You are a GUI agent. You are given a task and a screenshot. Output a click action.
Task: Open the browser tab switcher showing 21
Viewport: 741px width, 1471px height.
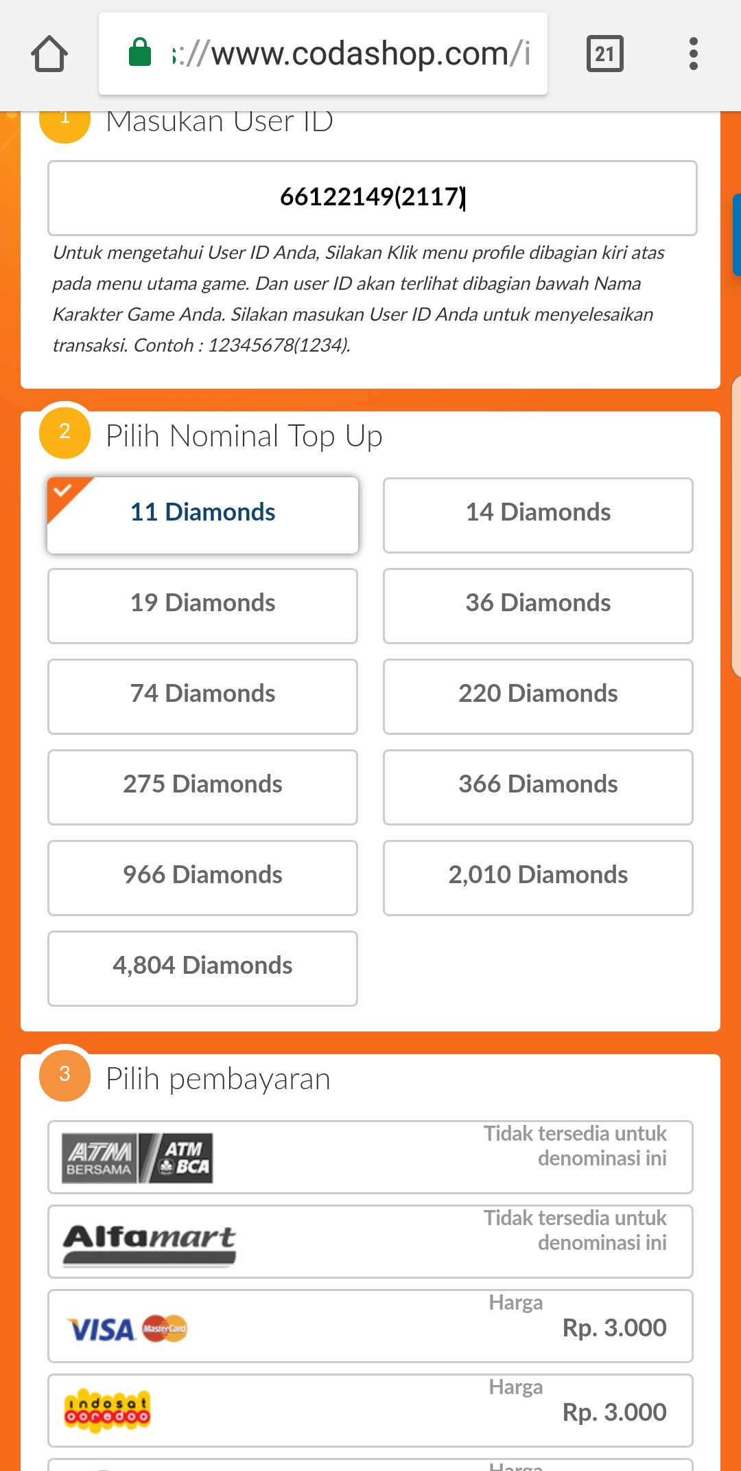coord(604,54)
